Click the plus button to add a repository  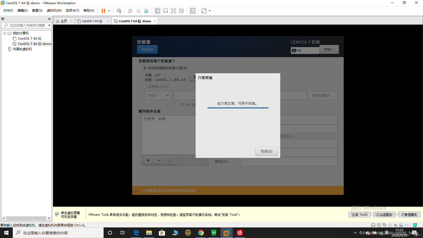coord(148,160)
